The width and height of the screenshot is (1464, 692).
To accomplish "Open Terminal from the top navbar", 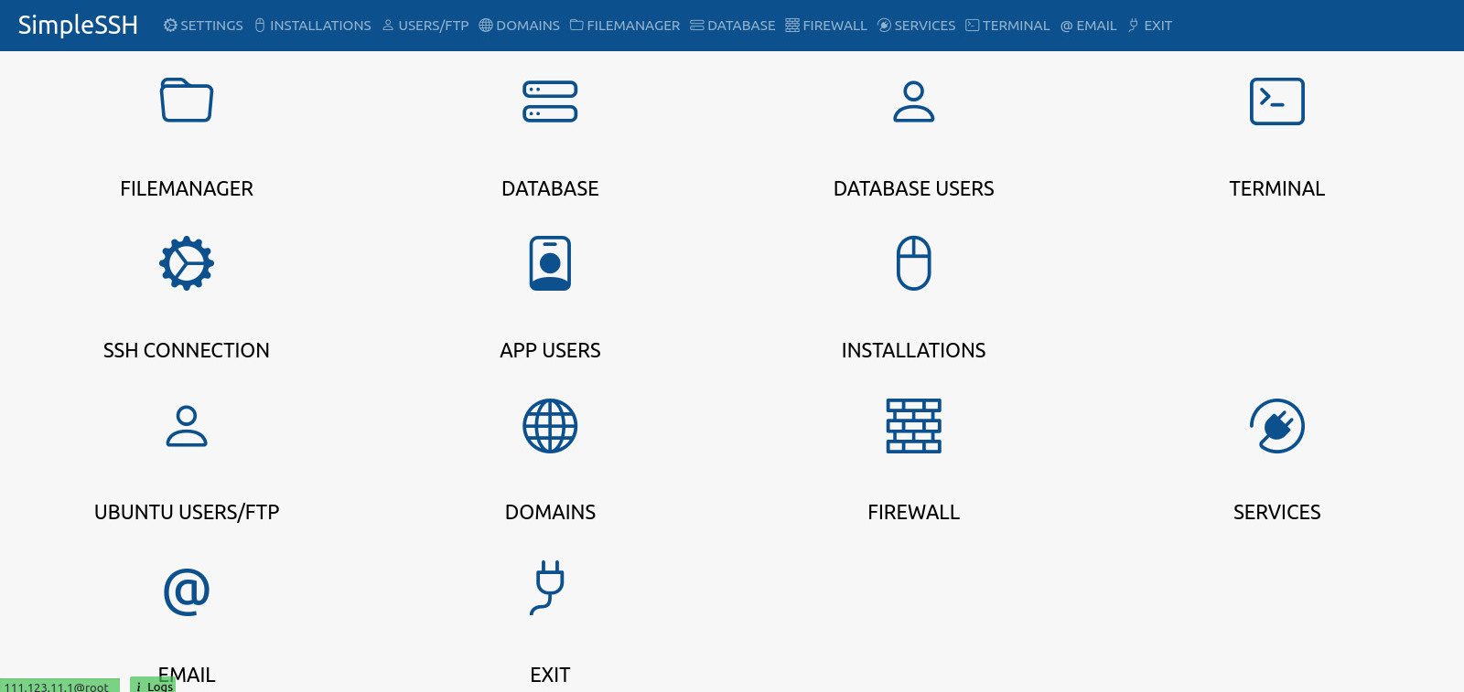I will point(1007,26).
